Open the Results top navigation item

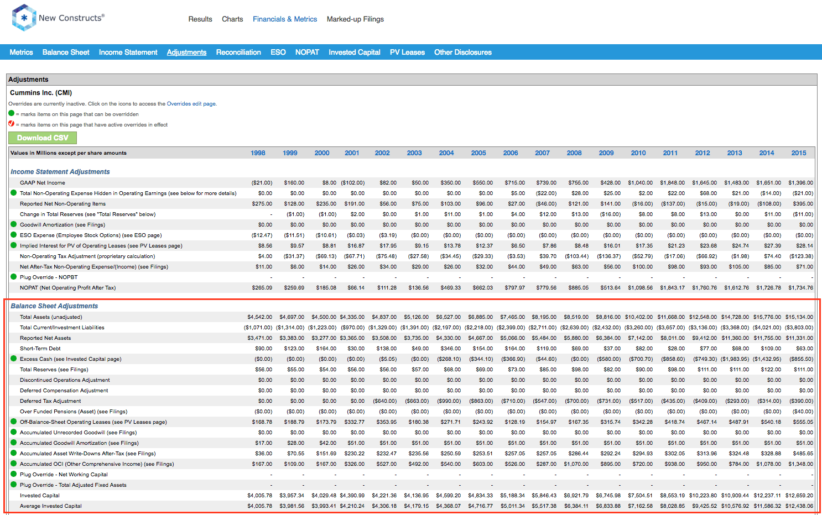[200, 19]
